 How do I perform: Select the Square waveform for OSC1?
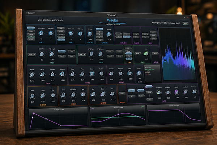coord(31,31)
